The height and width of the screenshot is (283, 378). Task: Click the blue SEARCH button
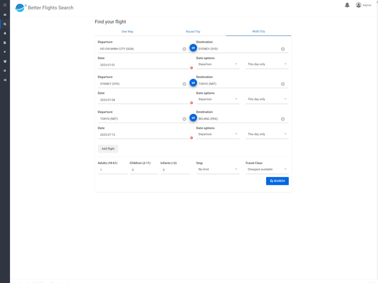(x=277, y=181)
